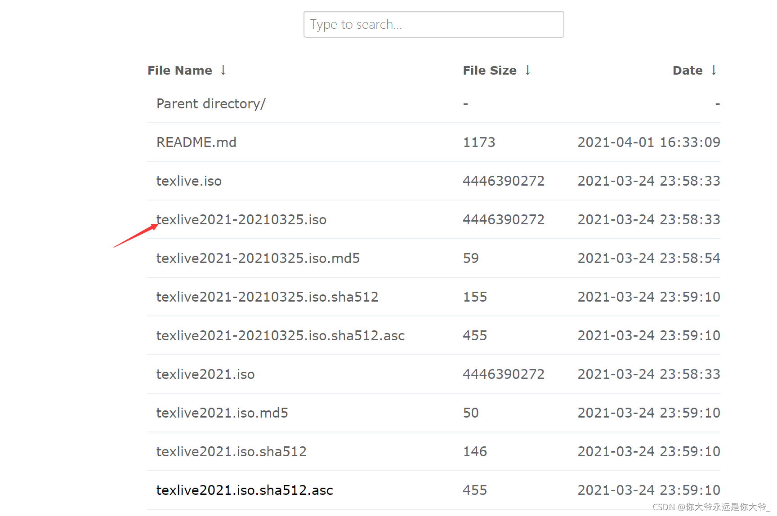Open the texlive2021.iso.sha512.asc link
The image size is (777, 516).
[245, 490]
